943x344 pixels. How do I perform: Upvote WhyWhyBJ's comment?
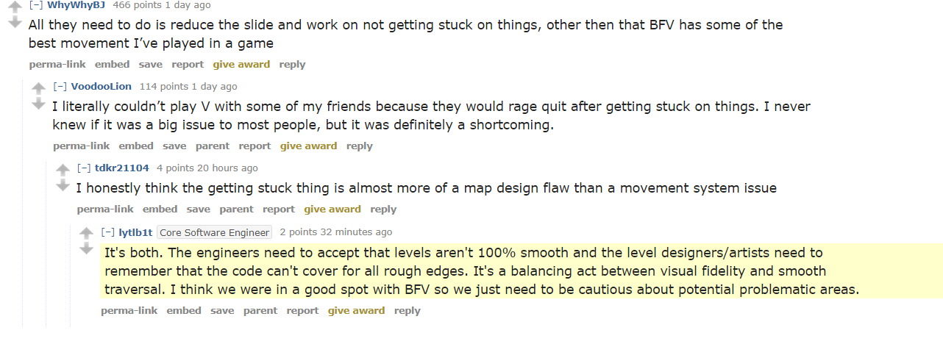pos(15,7)
